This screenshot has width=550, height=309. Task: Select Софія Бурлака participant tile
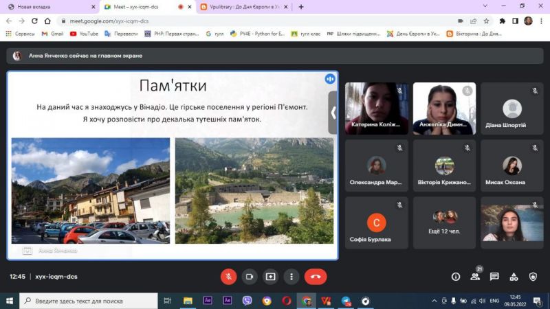click(x=376, y=222)
